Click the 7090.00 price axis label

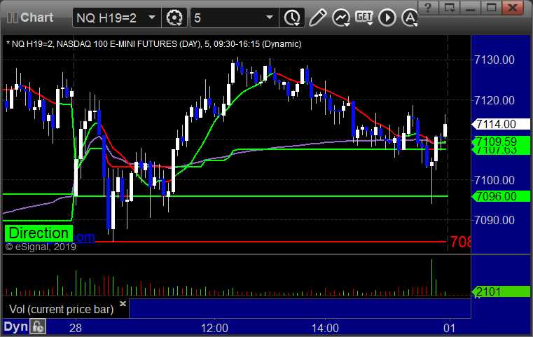click(x=494, y=220)
